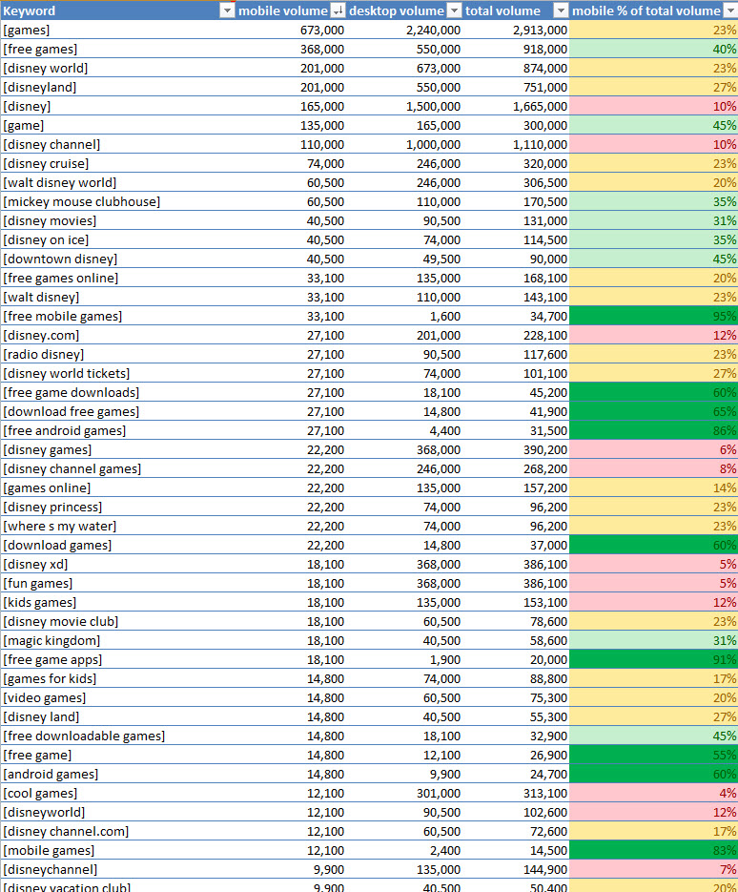
Task: Select the [disney world tickets] keyword cell
Action: pyautogui.click(x=117, y=373)
